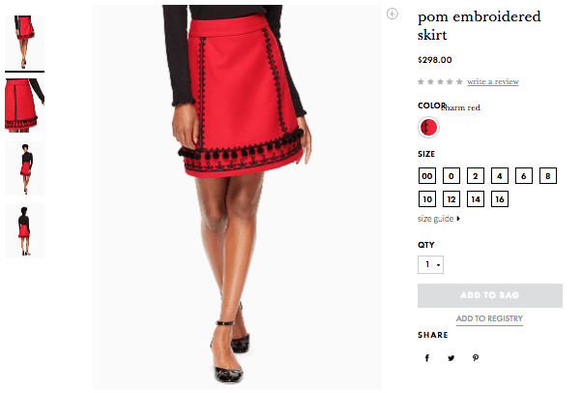Choose size 12
Image resolution: width=582 pixels, height=393 pixels.
[x=451, y=199]
